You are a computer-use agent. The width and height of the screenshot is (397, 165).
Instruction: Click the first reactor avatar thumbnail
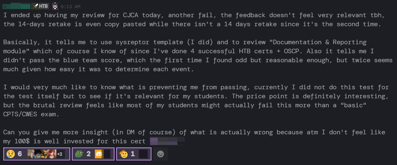[31, 154]
